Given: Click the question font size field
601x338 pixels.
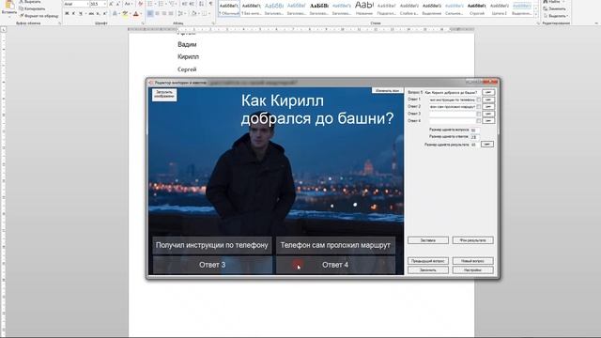Looking at the screenshot, I should click(x=474, y=131).
